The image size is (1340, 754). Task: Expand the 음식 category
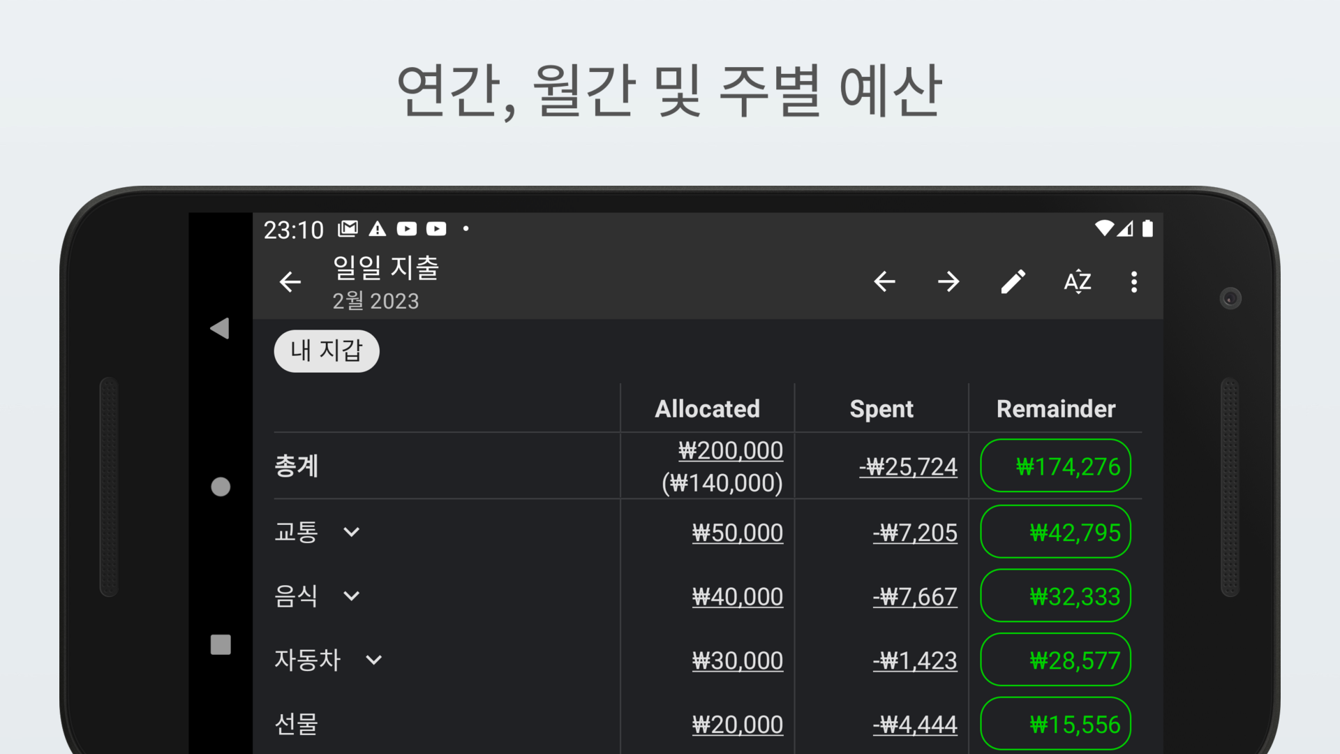[352, 596]
